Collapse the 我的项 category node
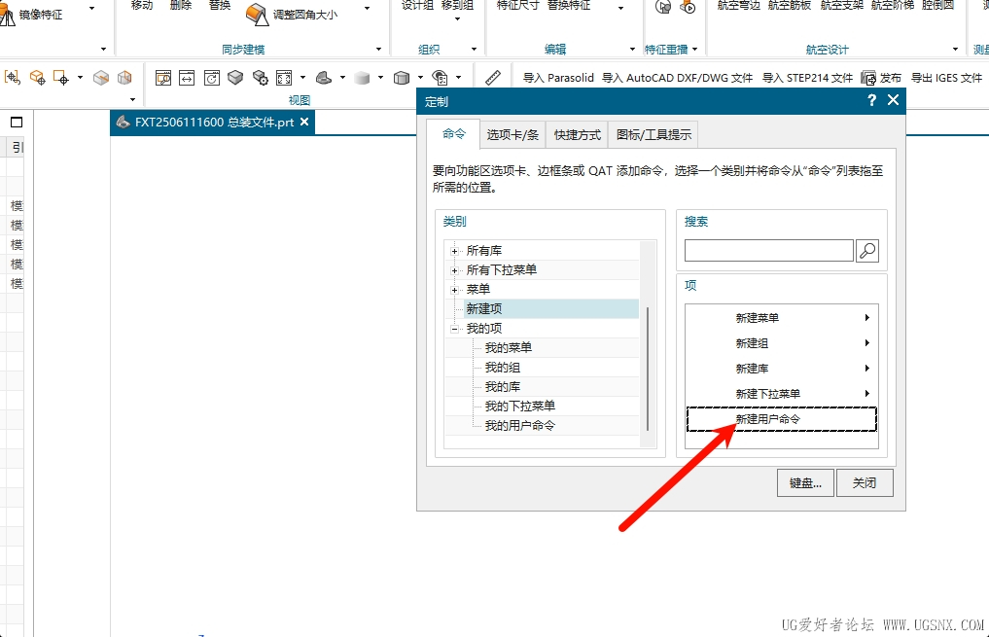Image resolution: width=989 pixels, height=637 pixels. coord(454,330)
